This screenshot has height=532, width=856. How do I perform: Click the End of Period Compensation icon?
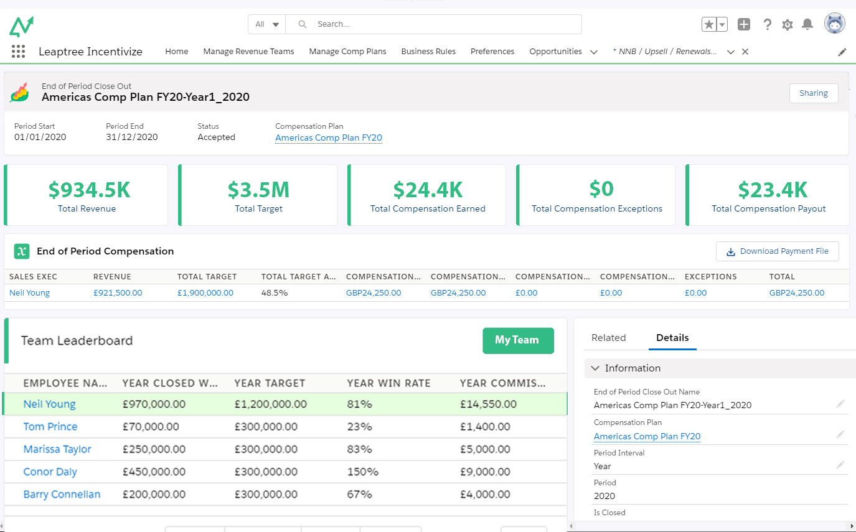pos(22,251)
